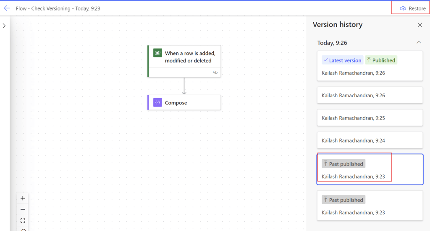Click the Restore button
The height and width of the screenshot is (231, 430).
point(413,8)
